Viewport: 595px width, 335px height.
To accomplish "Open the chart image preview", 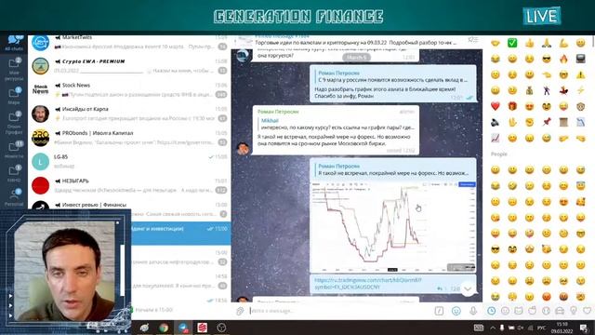I will (x=392, y=226).
